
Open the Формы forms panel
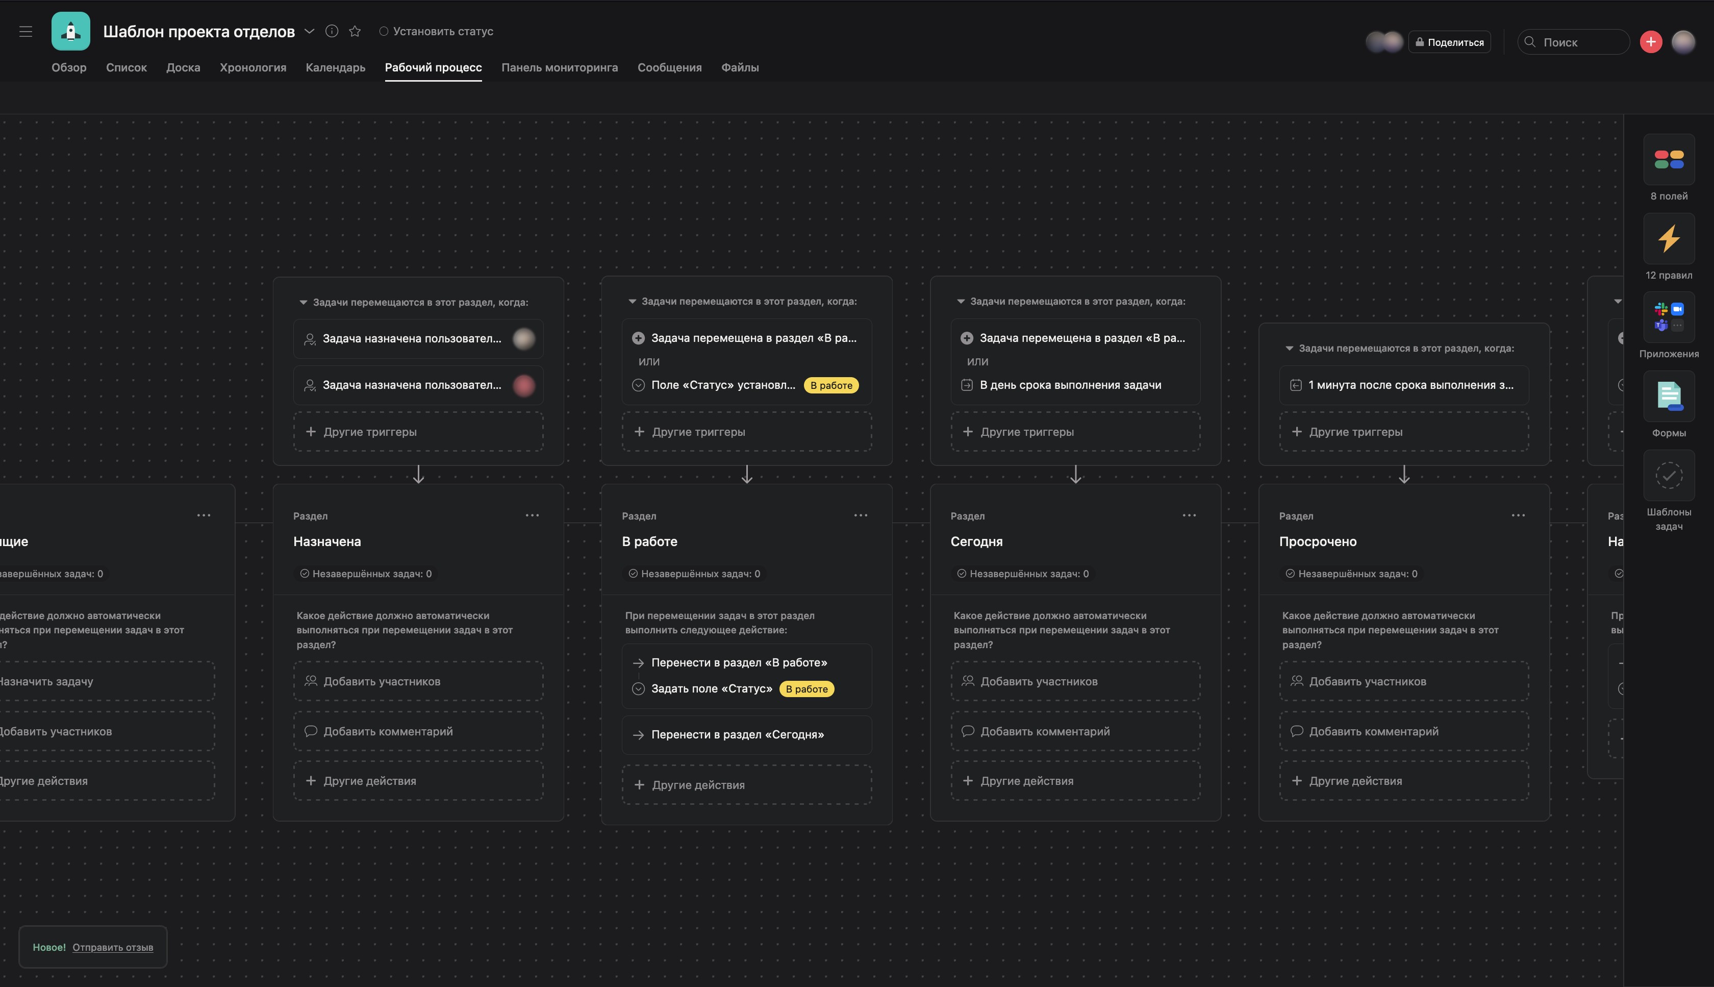tap(1669, 397)
